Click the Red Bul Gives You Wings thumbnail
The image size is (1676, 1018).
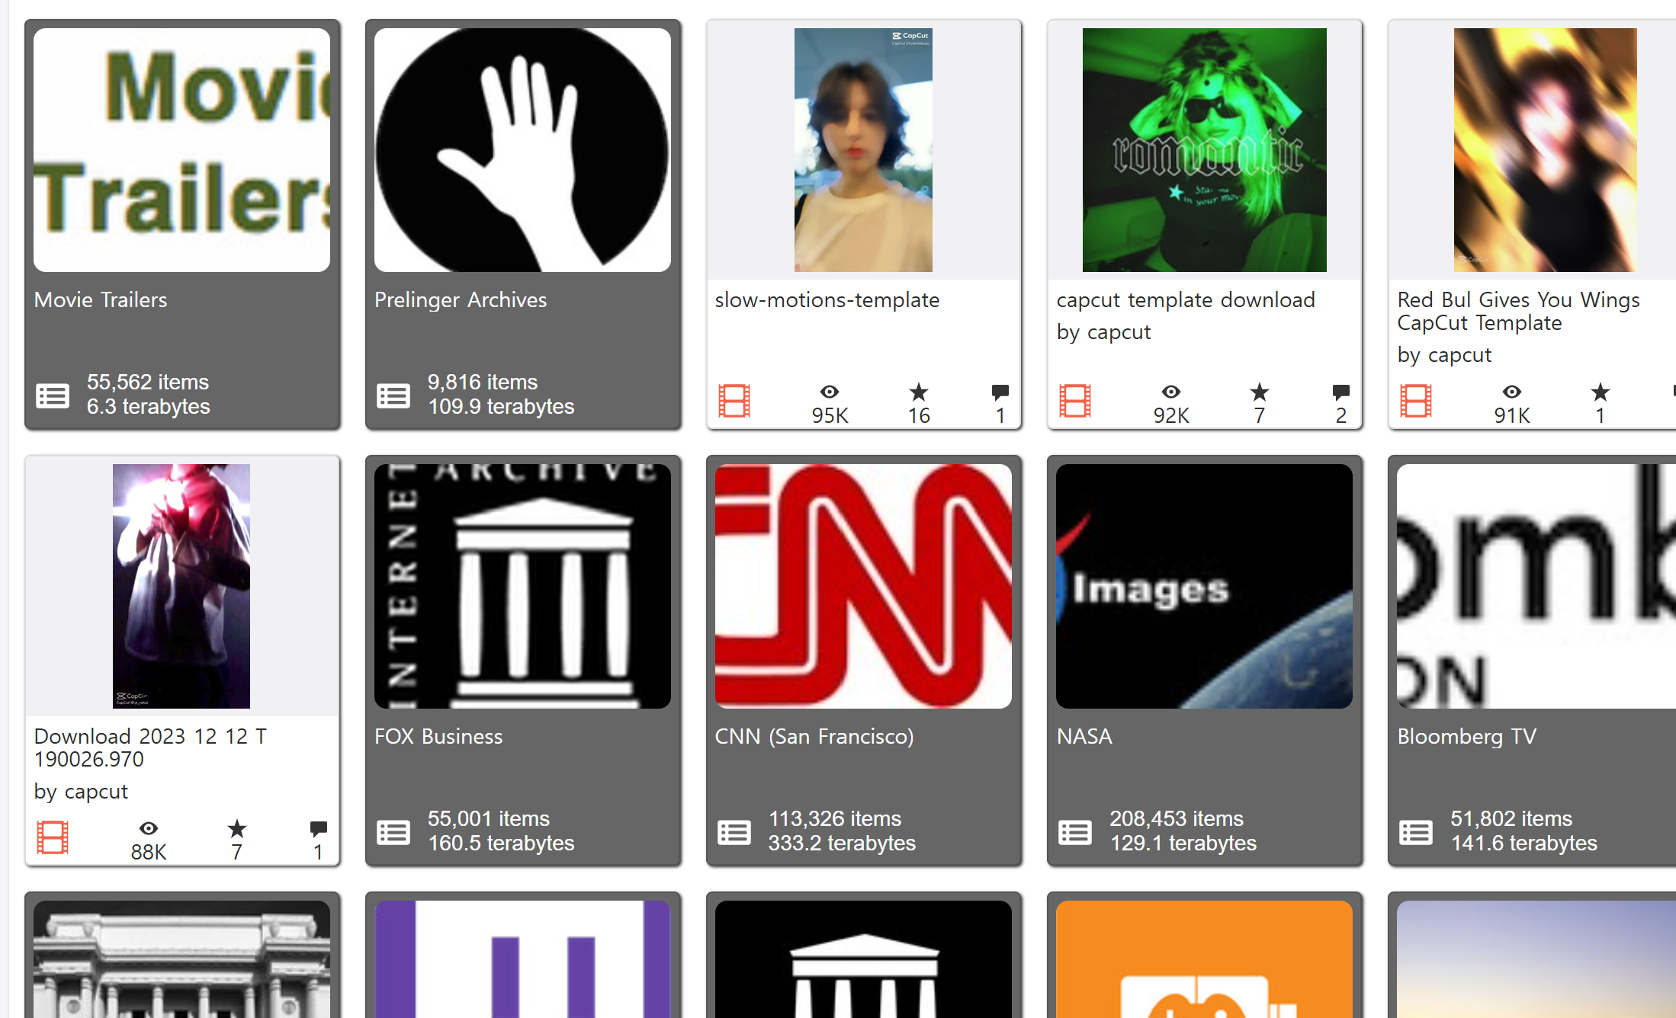pyautogui.click(x=1546, y=150)
